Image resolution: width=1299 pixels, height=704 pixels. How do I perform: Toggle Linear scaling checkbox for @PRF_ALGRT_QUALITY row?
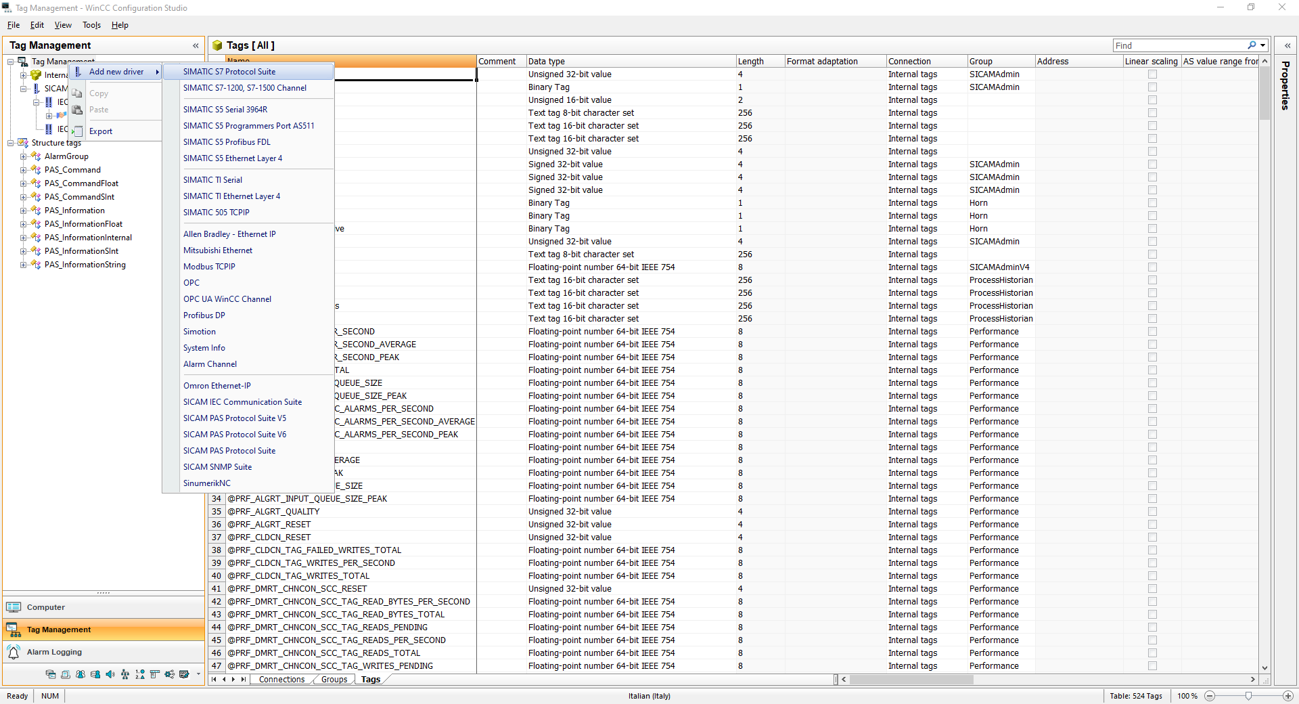point(1152,512)
